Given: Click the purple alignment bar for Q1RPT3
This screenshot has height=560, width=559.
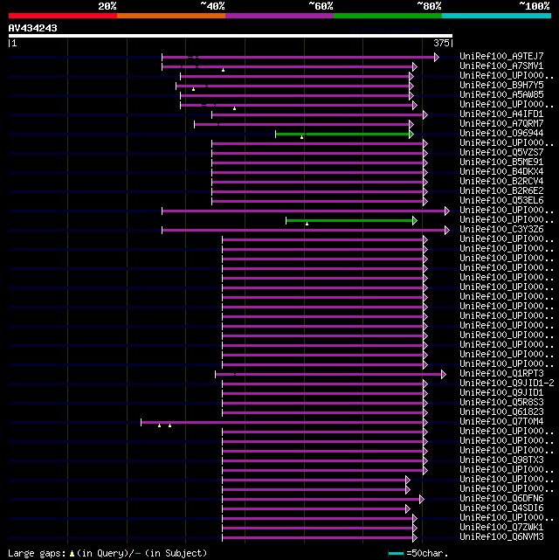Looking at the screenshot, I should [x=328, y=375].
